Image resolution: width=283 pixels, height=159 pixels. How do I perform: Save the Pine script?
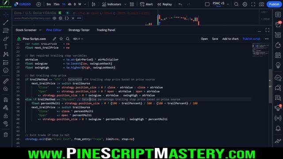tap(215, 39)
